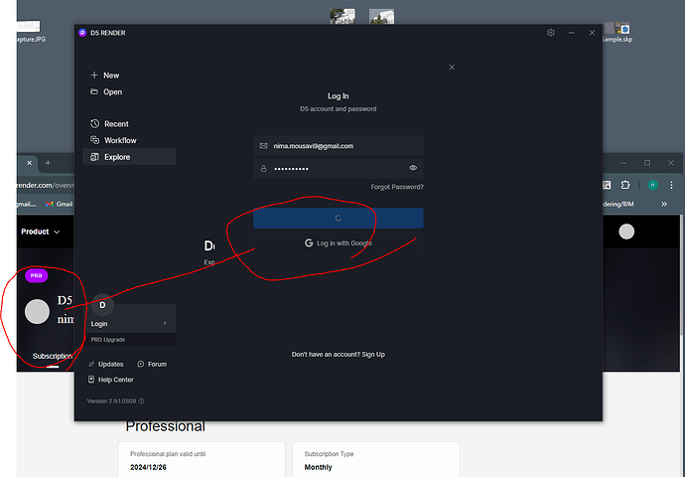Click the browser address bar
This screenshot has width=685, height=477.
(x=44, y=186)
